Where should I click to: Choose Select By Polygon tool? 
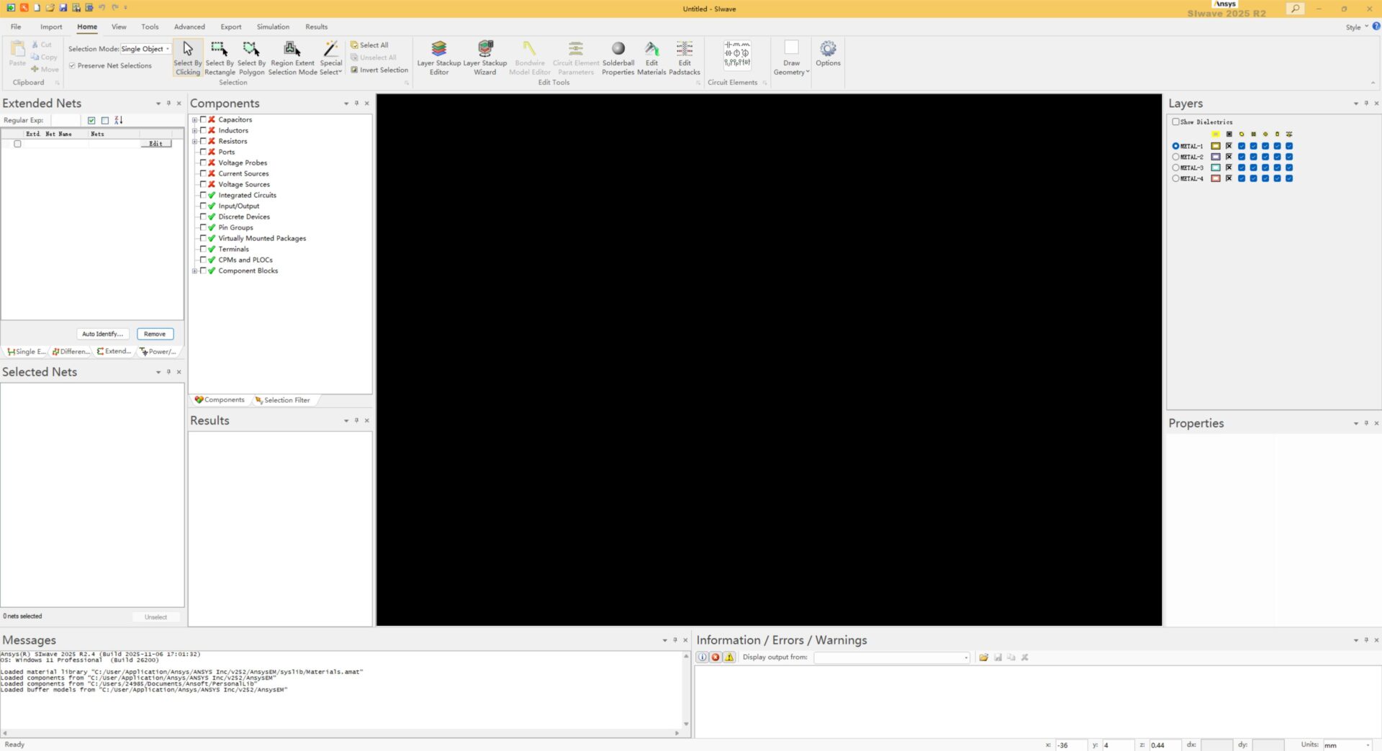point(251,58)
